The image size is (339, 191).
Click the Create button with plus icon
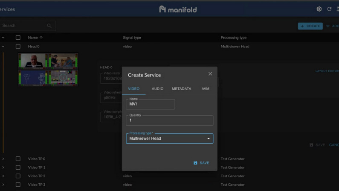[x=310, y=26]
